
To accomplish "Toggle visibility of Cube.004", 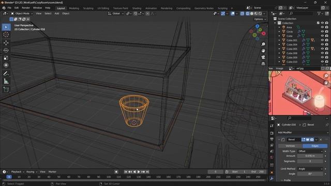I will (322, 44).
